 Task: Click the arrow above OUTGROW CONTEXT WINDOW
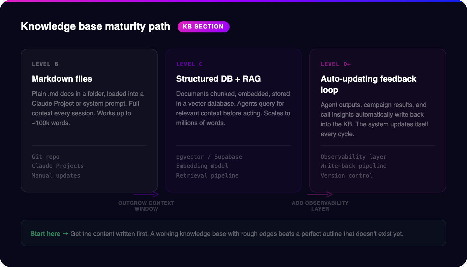point(146,194)
